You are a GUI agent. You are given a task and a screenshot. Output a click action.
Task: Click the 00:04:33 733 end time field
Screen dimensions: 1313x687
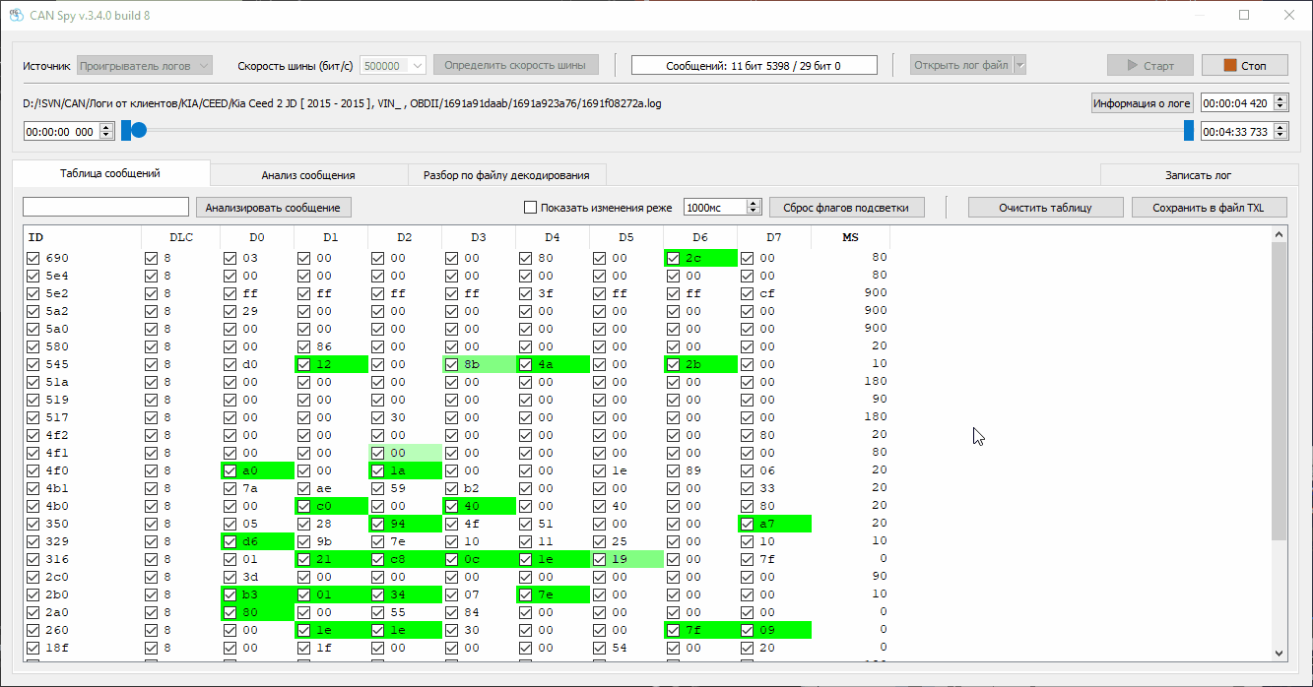1237,131
